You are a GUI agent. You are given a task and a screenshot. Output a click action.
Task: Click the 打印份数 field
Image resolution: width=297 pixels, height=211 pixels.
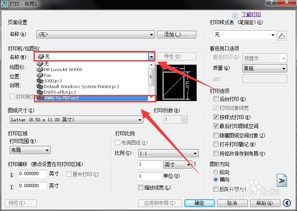point(172,119)
